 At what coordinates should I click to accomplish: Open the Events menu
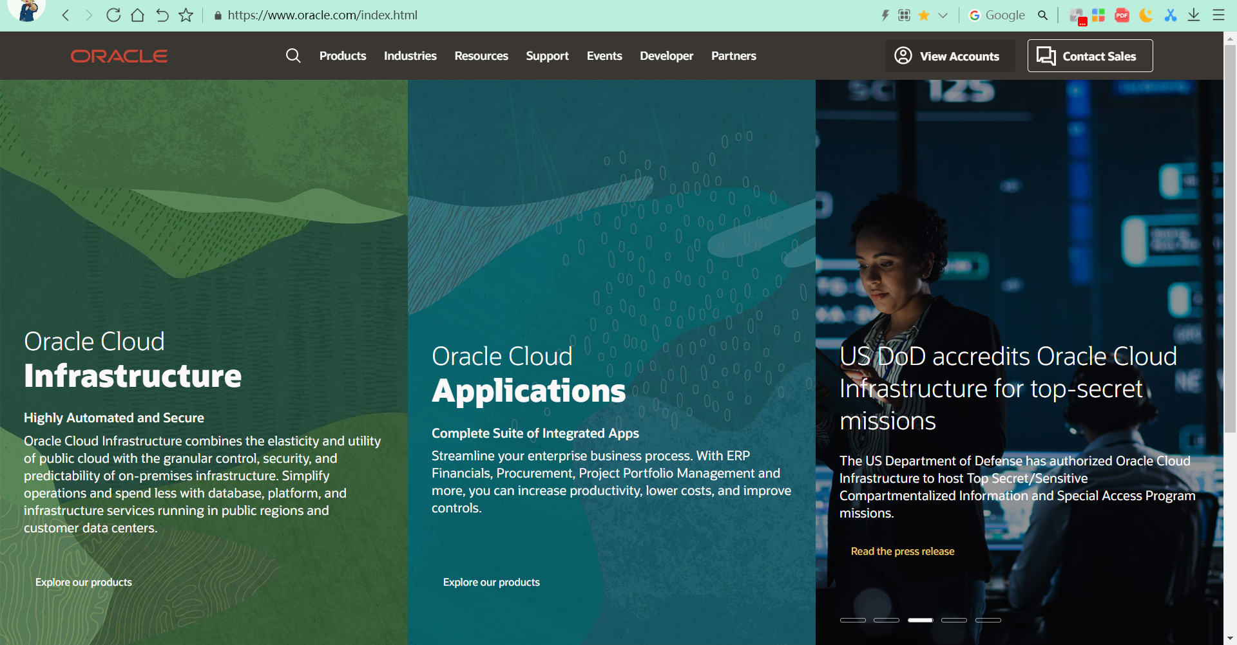click(x=604, y=56)
